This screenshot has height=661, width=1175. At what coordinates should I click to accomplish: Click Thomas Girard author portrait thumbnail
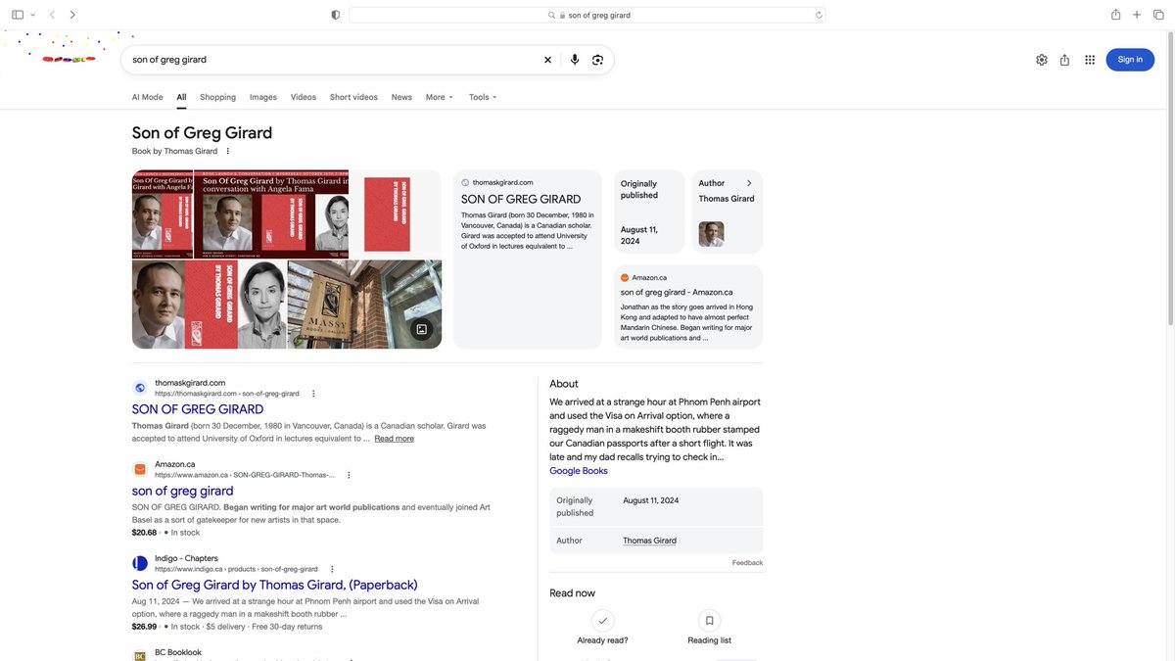[x=711, y=234]
